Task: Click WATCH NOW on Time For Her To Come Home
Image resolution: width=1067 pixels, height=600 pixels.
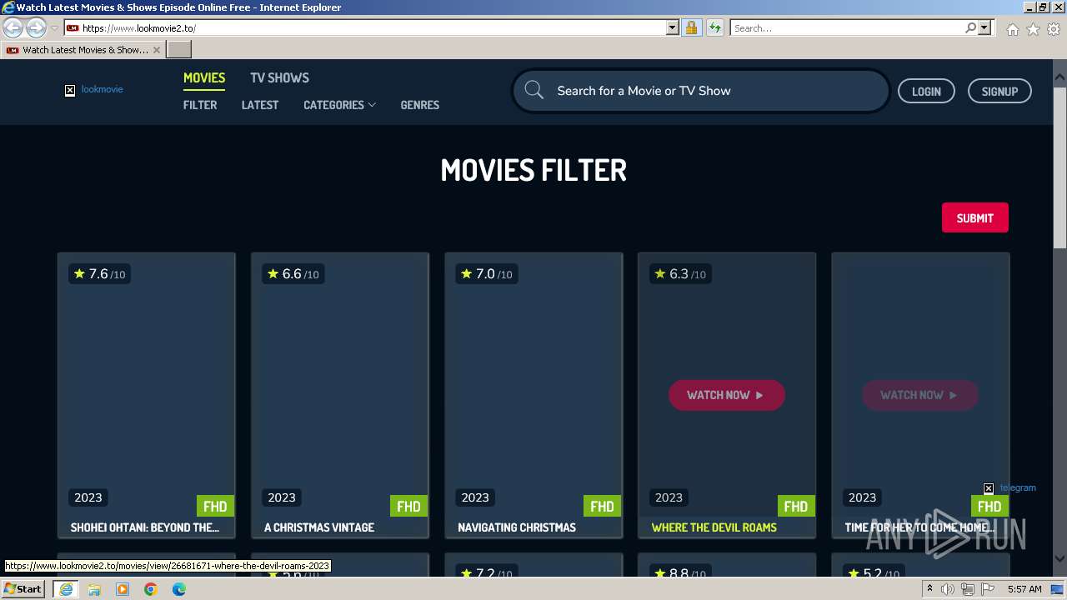Action: [919, 395]
